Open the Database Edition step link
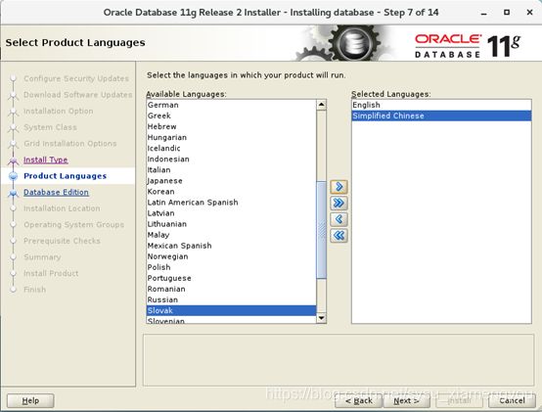Viewport: 542px width, 412px height. [x=56, y=192]
